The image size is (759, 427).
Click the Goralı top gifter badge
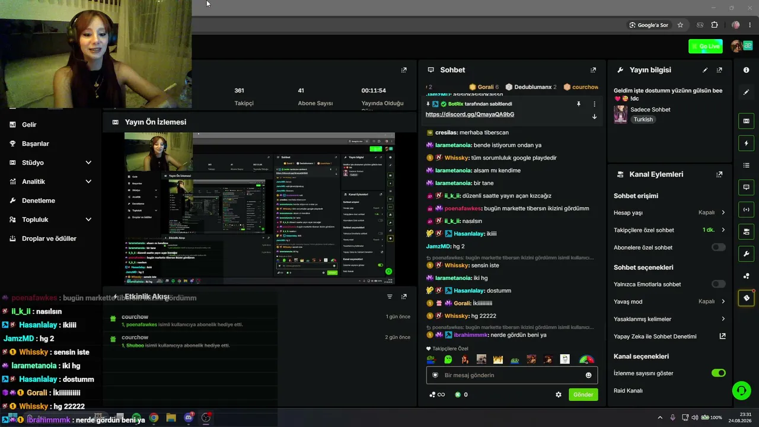coord(484,87)
